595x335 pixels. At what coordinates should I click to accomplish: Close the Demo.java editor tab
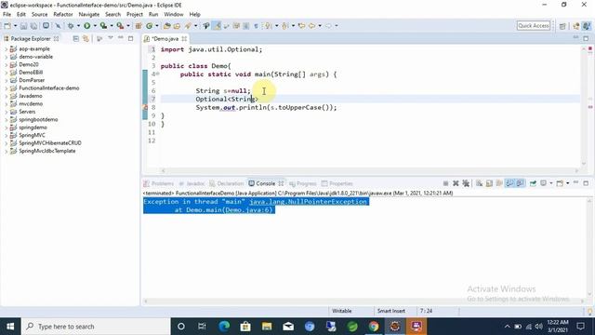(184, 39)
